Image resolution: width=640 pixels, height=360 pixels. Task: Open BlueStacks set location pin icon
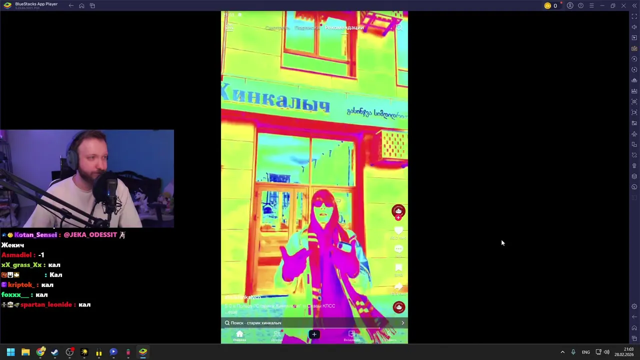[x=634, y=165]
